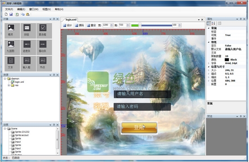Pin the 动画 panel

tap(54, 125)
